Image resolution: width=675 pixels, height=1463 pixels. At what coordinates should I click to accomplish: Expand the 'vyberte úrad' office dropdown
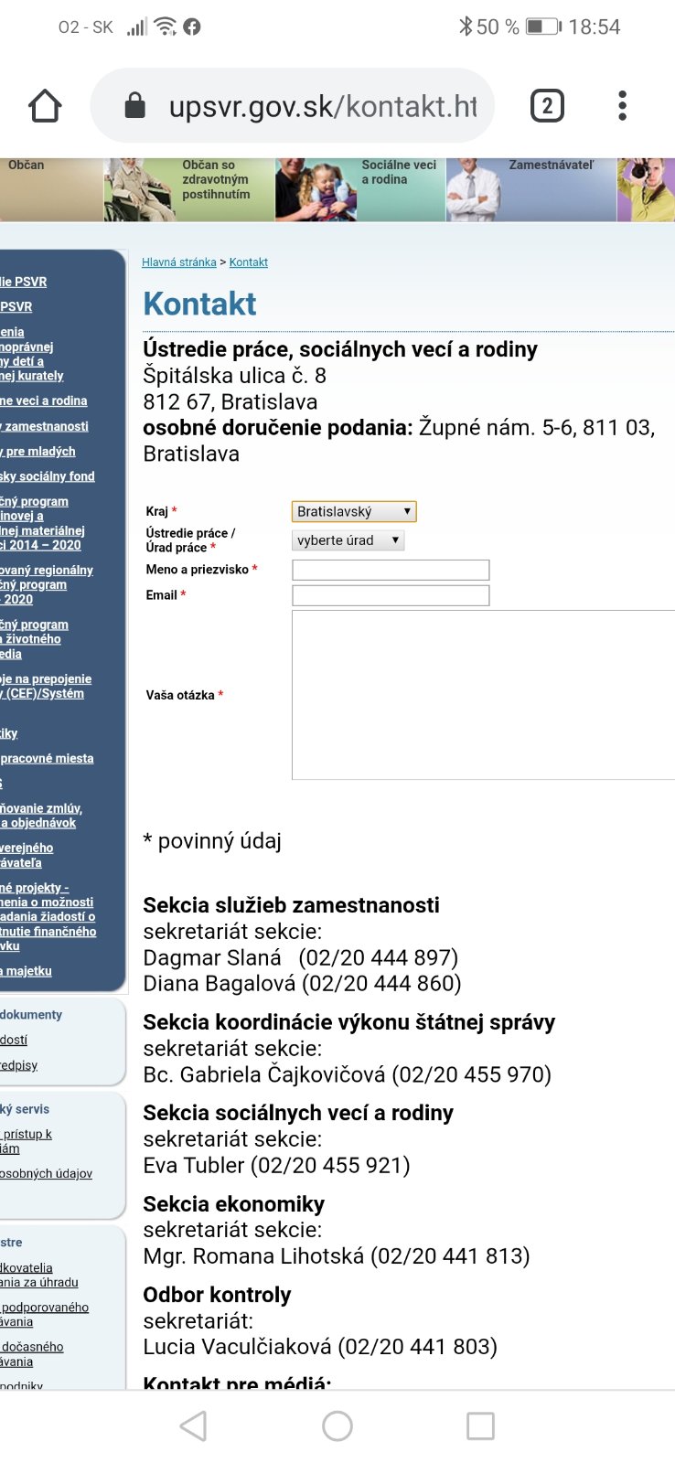[348, 540]
